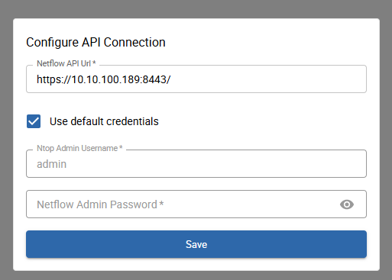Click the "Configure API Connection" dialog title
Screen dimensions: 392x280
tap(96, 42)
